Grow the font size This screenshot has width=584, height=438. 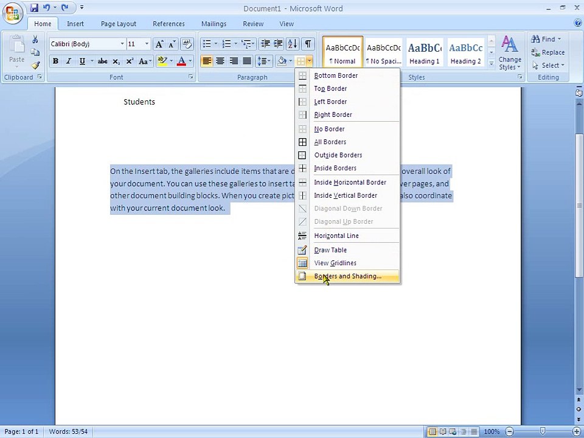click(x=159, y=44)
